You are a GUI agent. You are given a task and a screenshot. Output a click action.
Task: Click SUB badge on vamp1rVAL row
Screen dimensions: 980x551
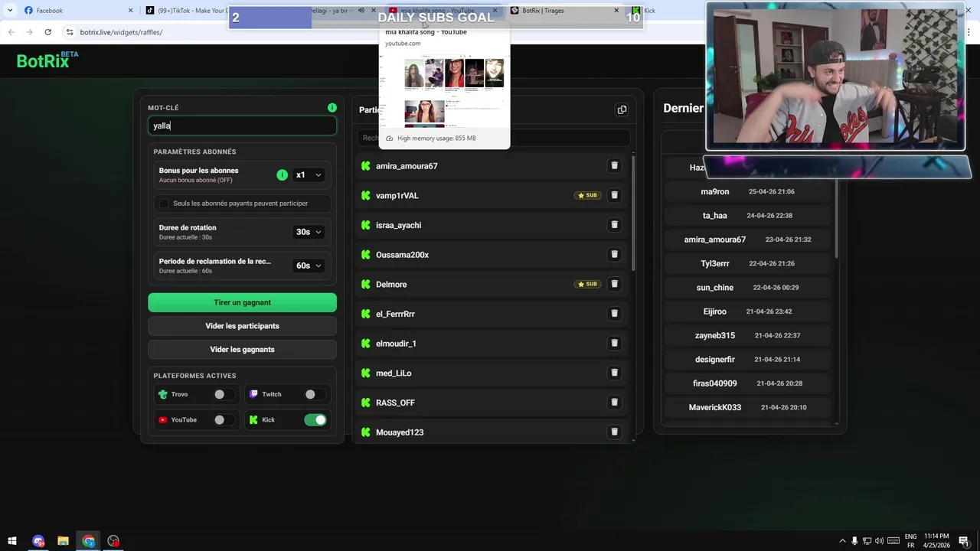pyautogui.click(x=587, y=195)
